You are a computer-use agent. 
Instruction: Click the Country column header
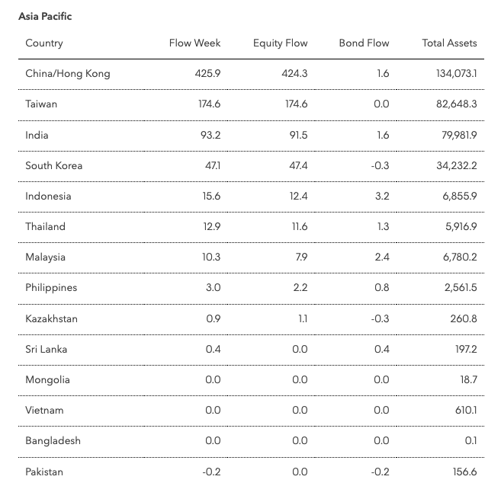44,43
